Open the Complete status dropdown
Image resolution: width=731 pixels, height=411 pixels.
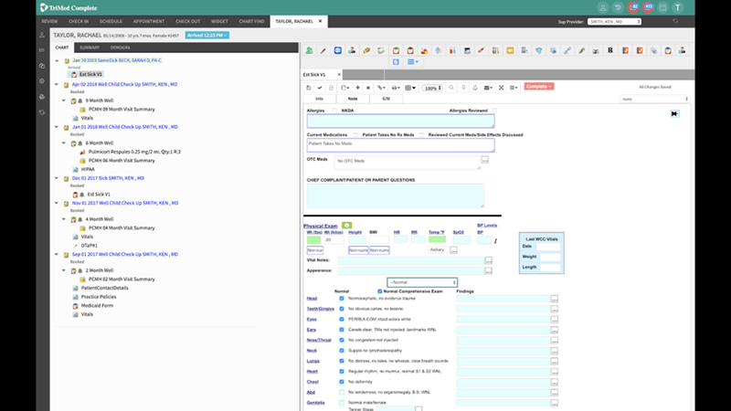pos(538,87)
